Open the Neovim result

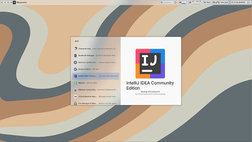click(96, 83)
